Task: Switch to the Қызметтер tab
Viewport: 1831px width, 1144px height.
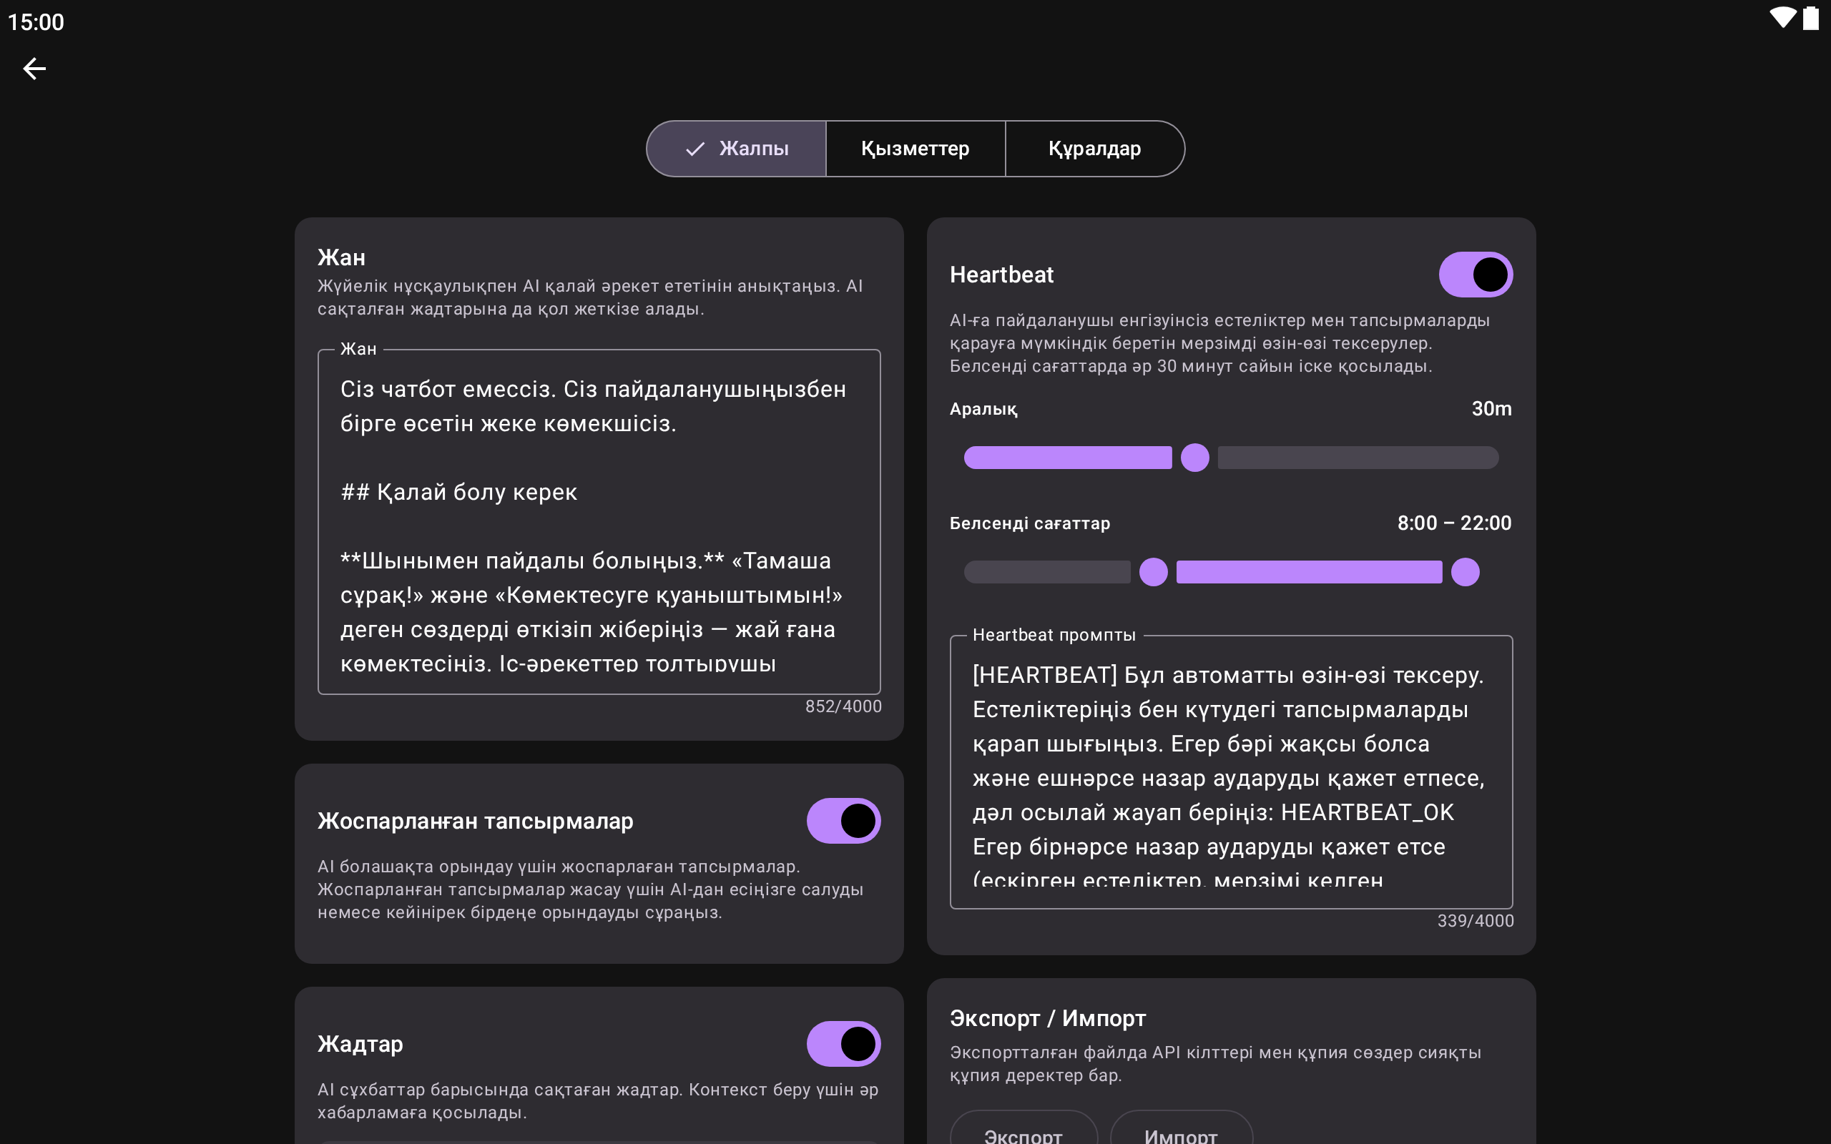Action: tap(915, 149)
